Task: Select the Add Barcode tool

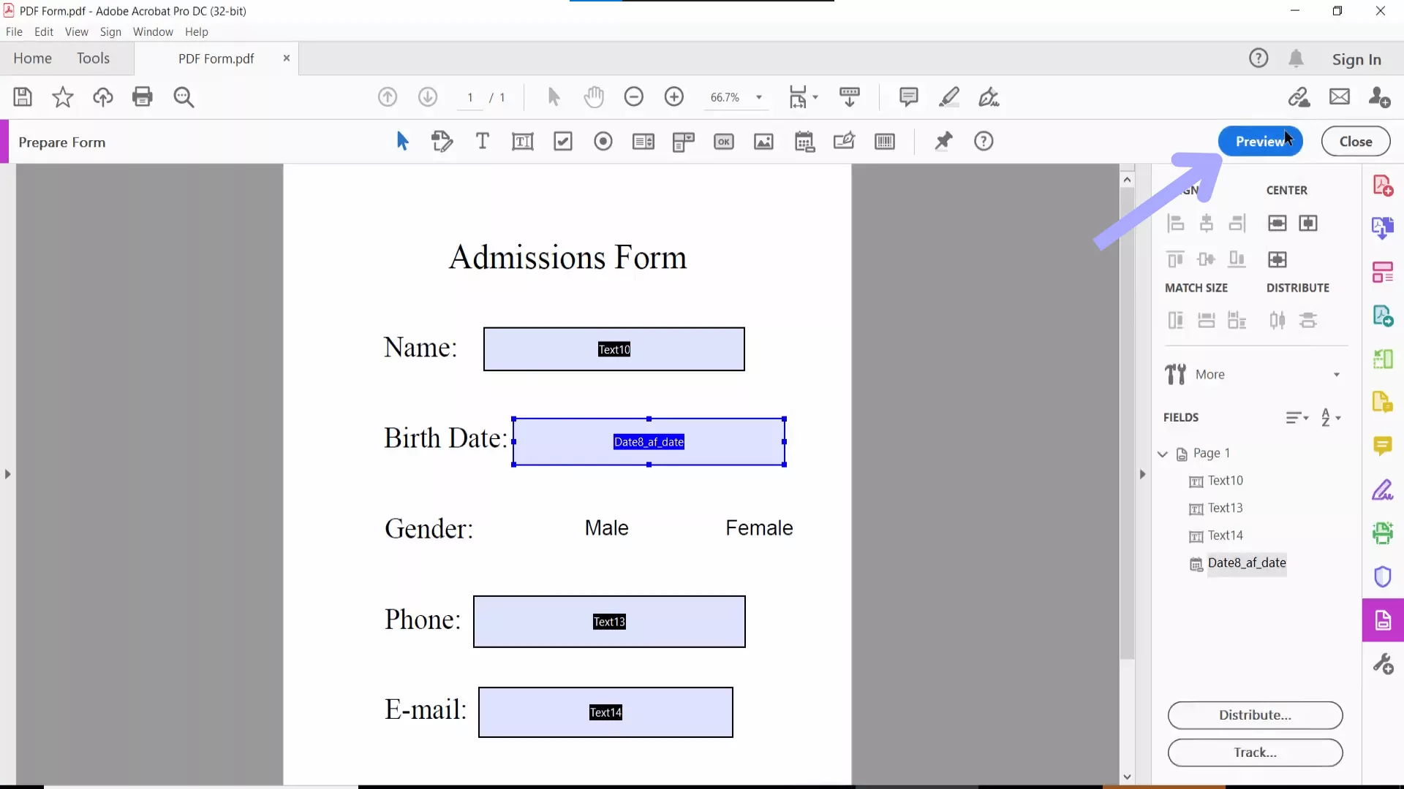Action: click(x=884, y=142)
